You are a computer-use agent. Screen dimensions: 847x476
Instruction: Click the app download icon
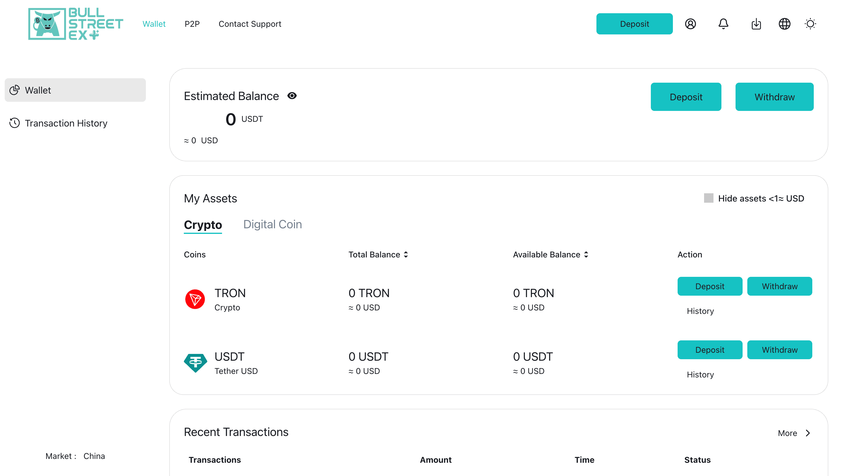point(756,24)
